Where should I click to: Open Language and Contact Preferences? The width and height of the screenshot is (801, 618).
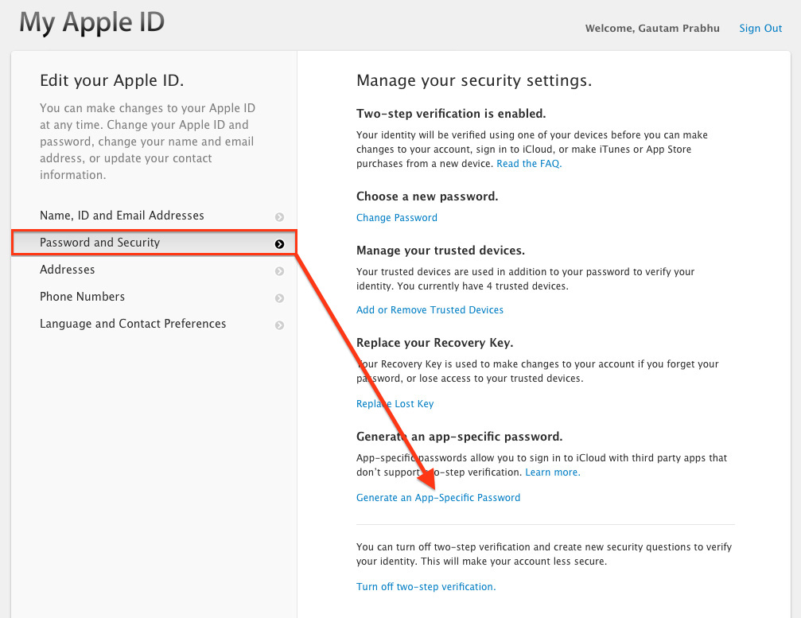point(133,324)
